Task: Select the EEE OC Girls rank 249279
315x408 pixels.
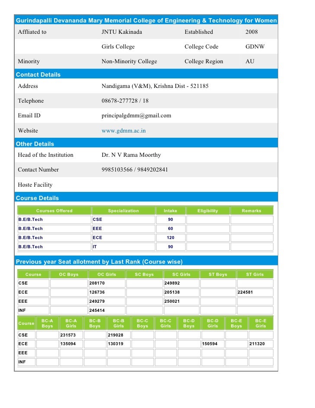Action: click(97, 301)
